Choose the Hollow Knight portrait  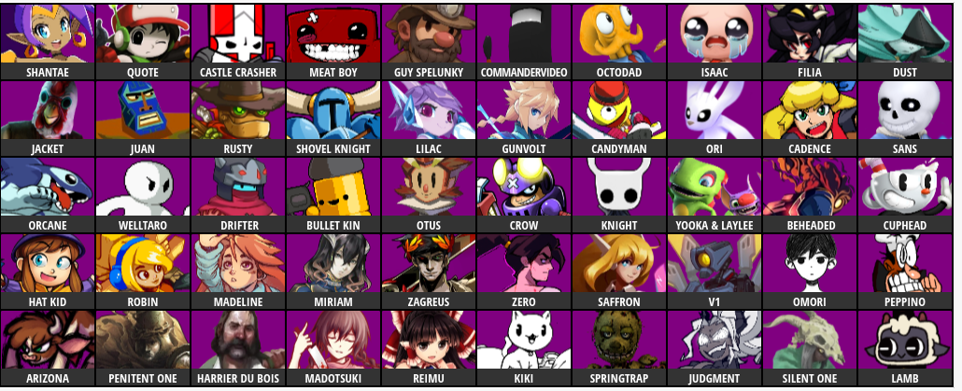coord(619,195)
